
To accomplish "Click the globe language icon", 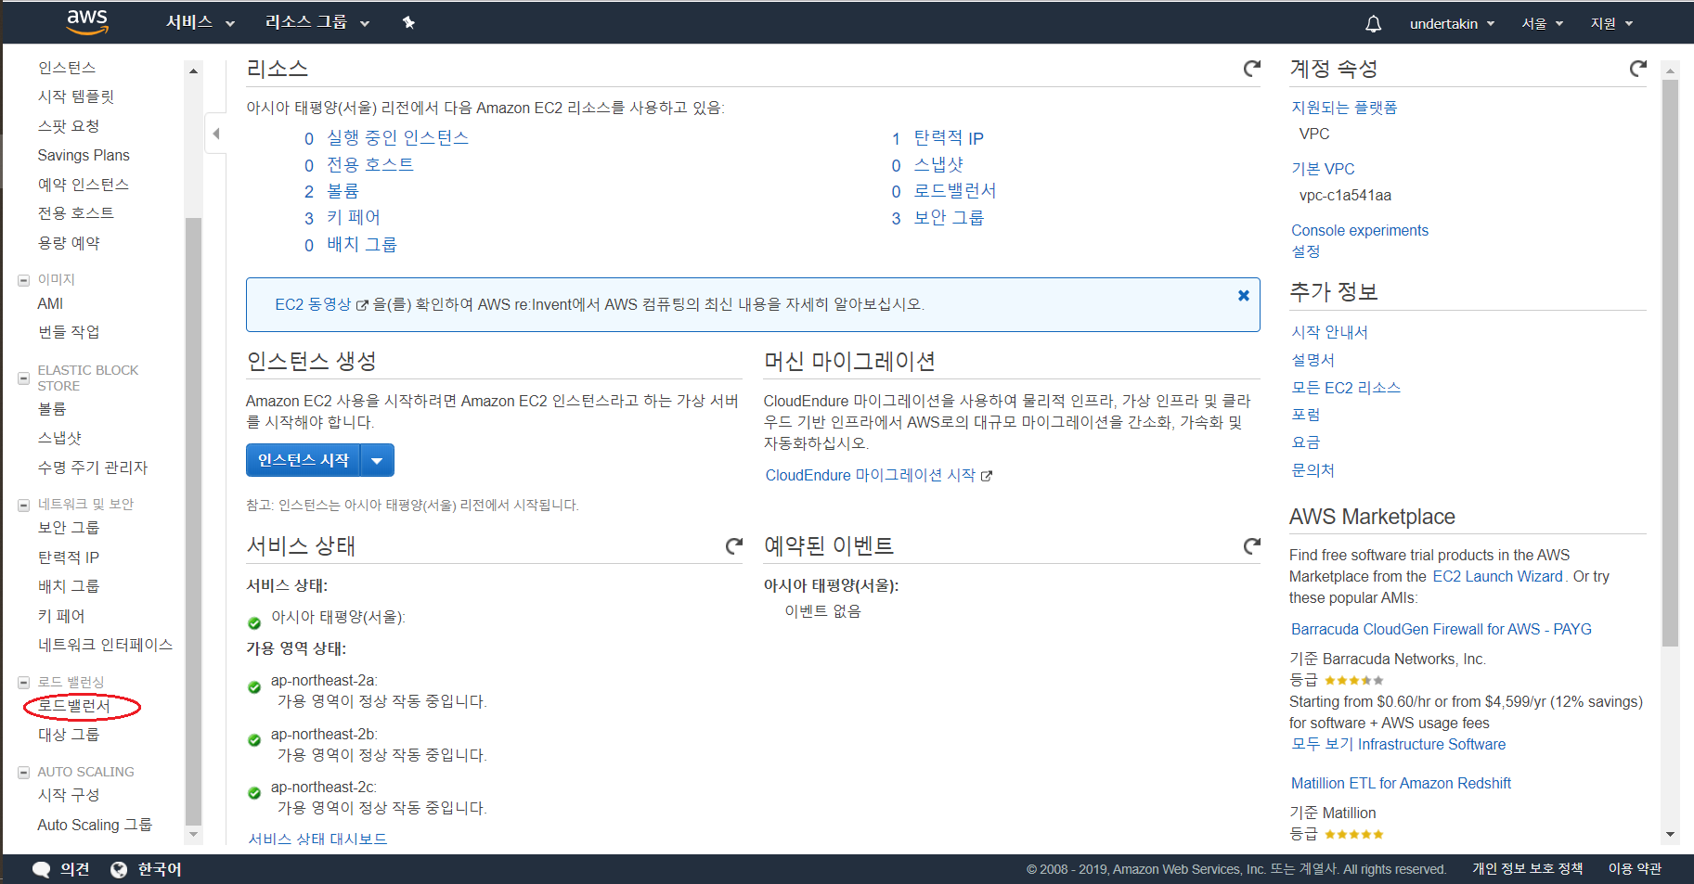I will point(119,869).
